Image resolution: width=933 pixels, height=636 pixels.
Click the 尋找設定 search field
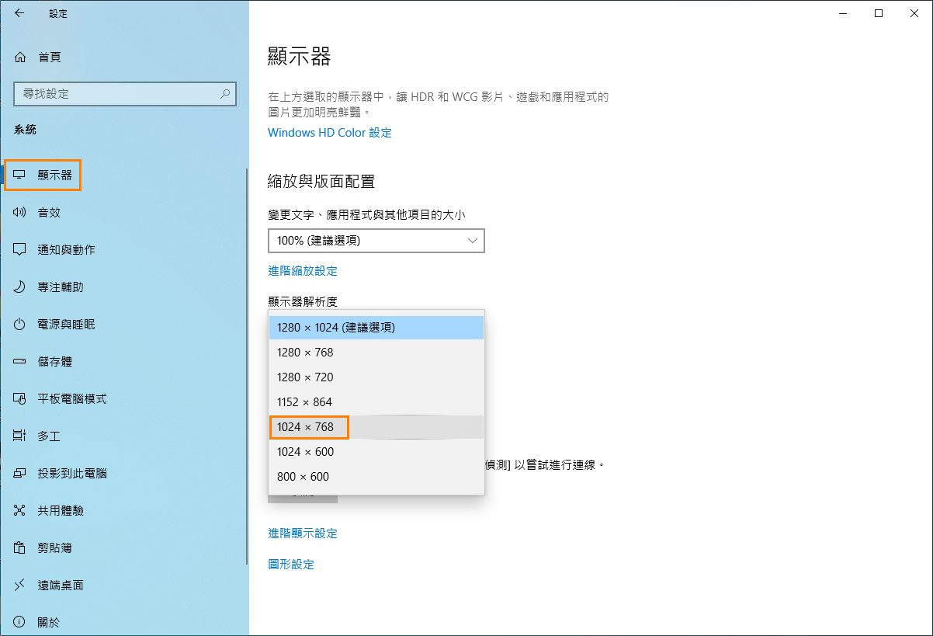tap(124, 93)
